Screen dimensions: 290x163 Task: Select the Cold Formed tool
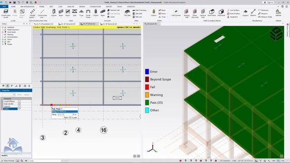pyautogui.click(x=176, y=13)
